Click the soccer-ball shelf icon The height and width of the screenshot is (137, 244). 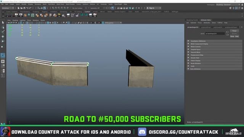tap(25, 15)
